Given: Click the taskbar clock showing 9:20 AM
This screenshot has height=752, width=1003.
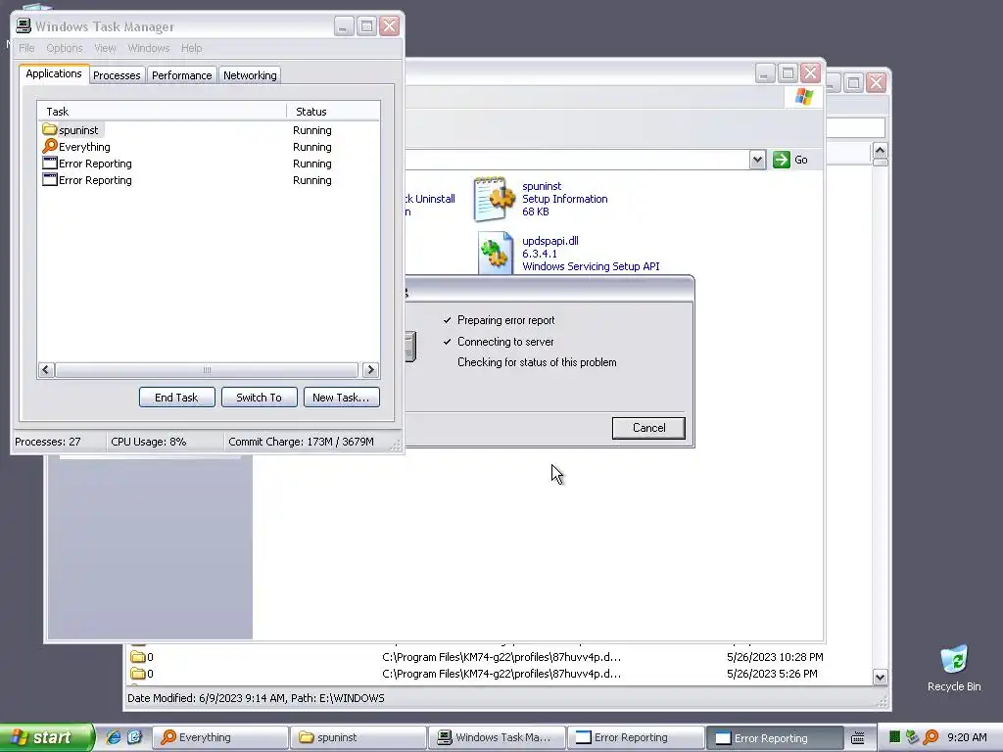Looking at the screenshot, I should tap(967, 737).
